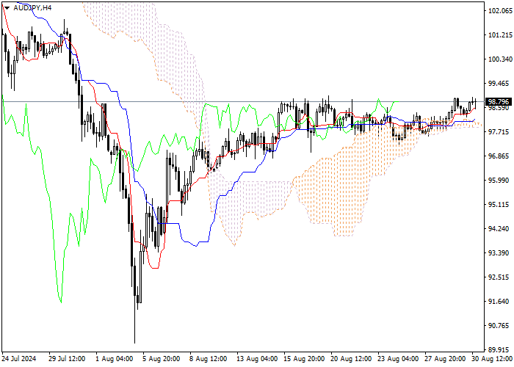Click the 94.240 price axis label
The height and width of the screenshot is (367, 514).
pyautogui.click(x=500, y=229)
